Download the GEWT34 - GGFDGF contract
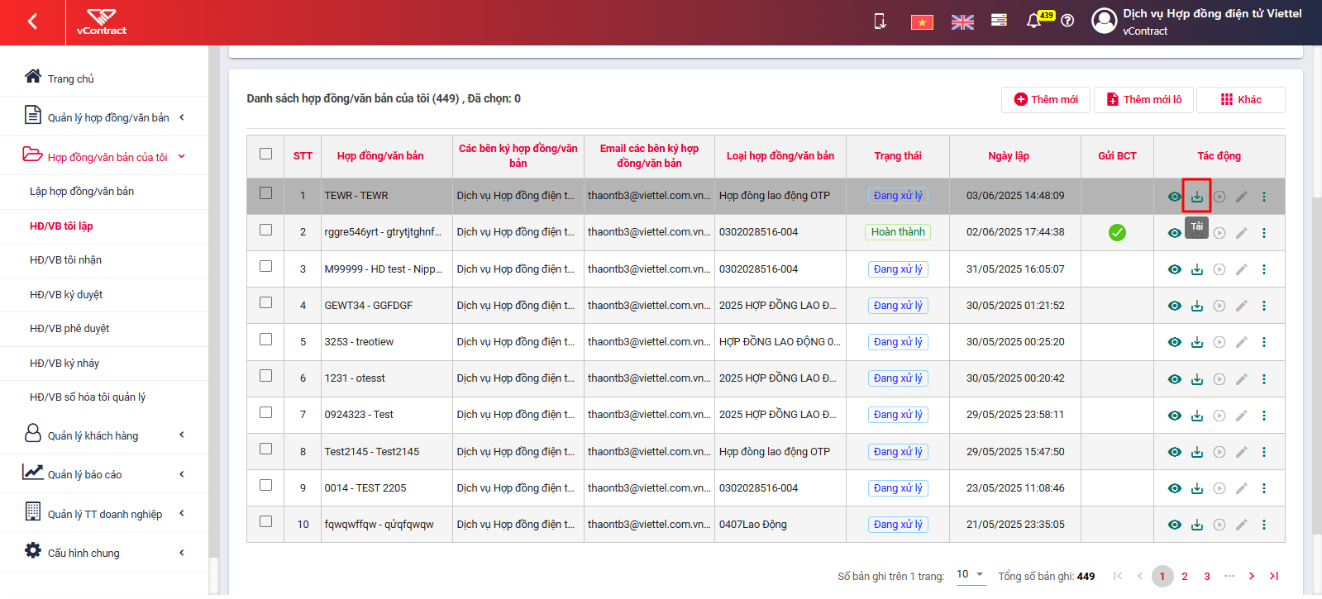The image size is (1322, 599). (x=1196, y=306)
